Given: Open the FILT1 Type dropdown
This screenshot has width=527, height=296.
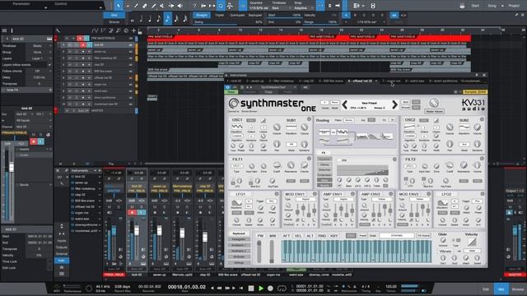Looking at the screenshot, I should [x=236, y=166].
